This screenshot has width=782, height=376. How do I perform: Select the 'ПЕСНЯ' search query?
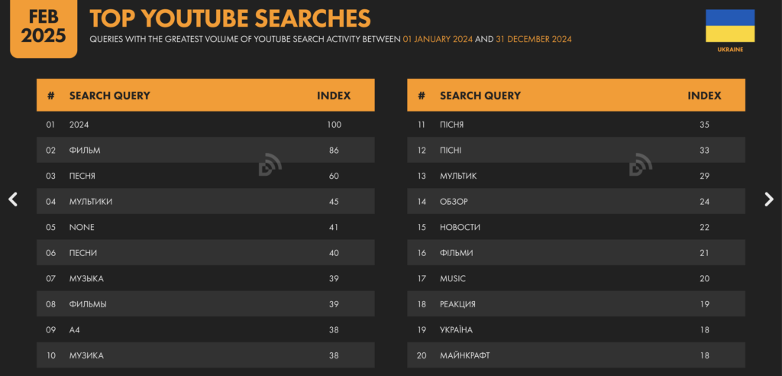[x=82, y=176]
